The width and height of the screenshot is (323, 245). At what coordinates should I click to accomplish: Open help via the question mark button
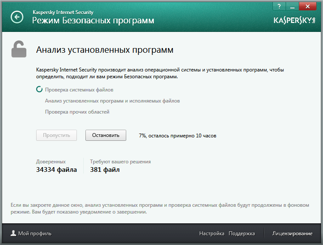pyautogui.click(x=279, y=6)
